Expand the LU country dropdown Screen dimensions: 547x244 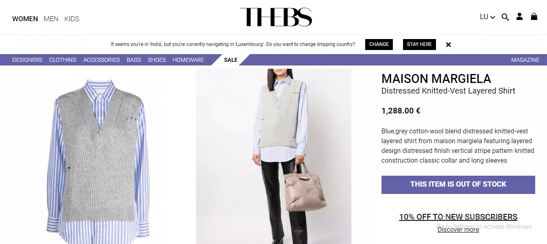pos(487,17)
